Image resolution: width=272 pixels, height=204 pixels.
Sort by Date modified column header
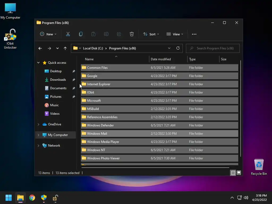(x=168, y=59)
